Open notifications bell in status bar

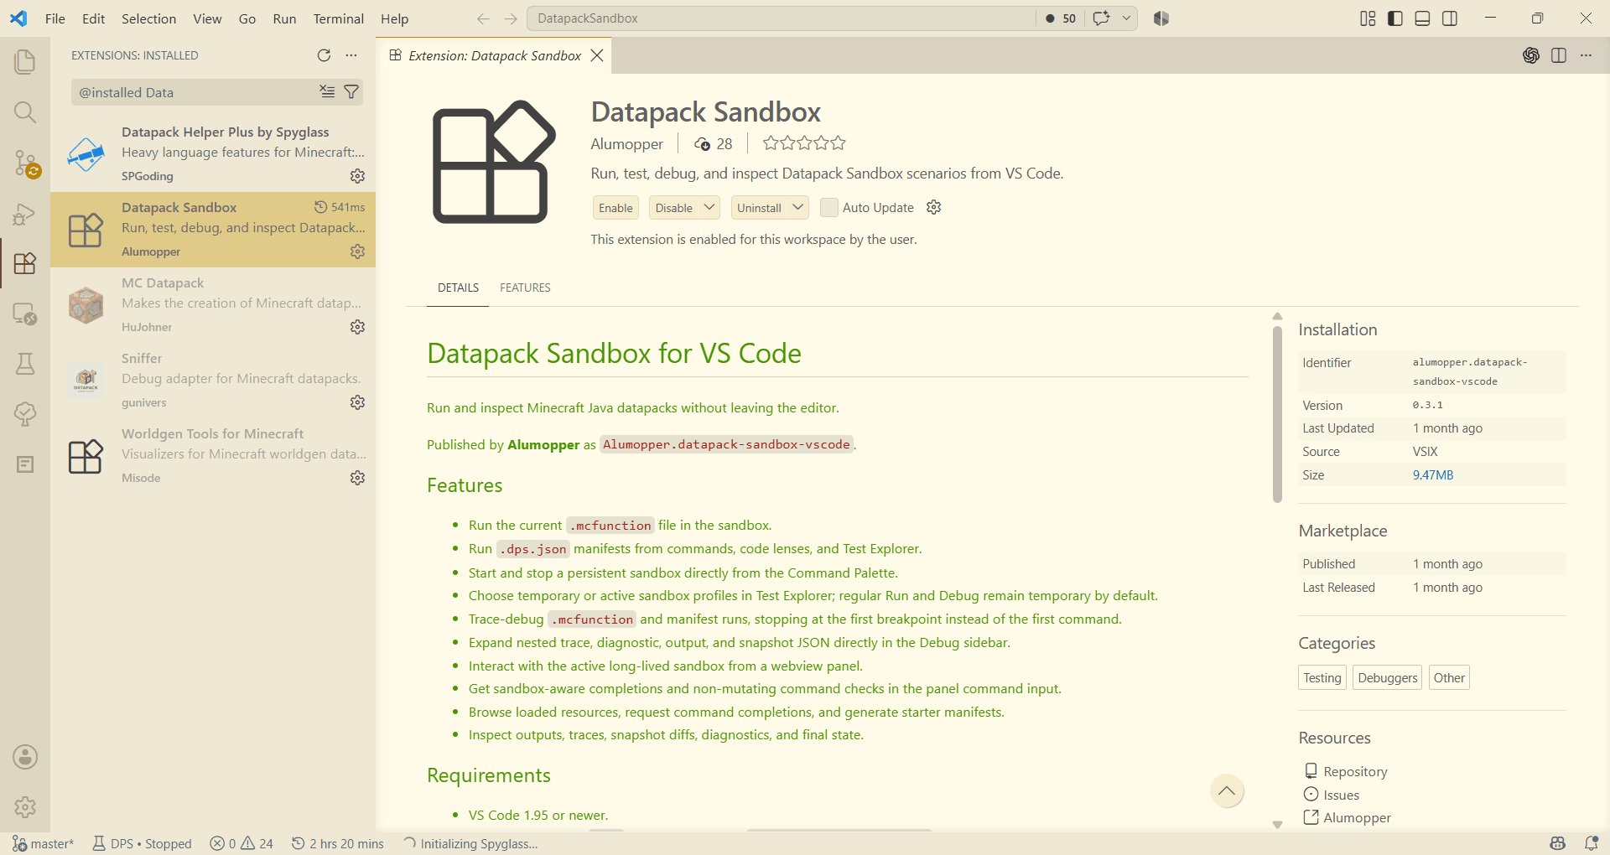coord(1591,843)
